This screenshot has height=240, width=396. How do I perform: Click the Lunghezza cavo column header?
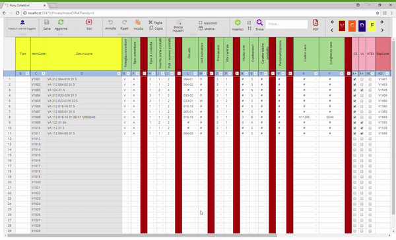[331, 54]
